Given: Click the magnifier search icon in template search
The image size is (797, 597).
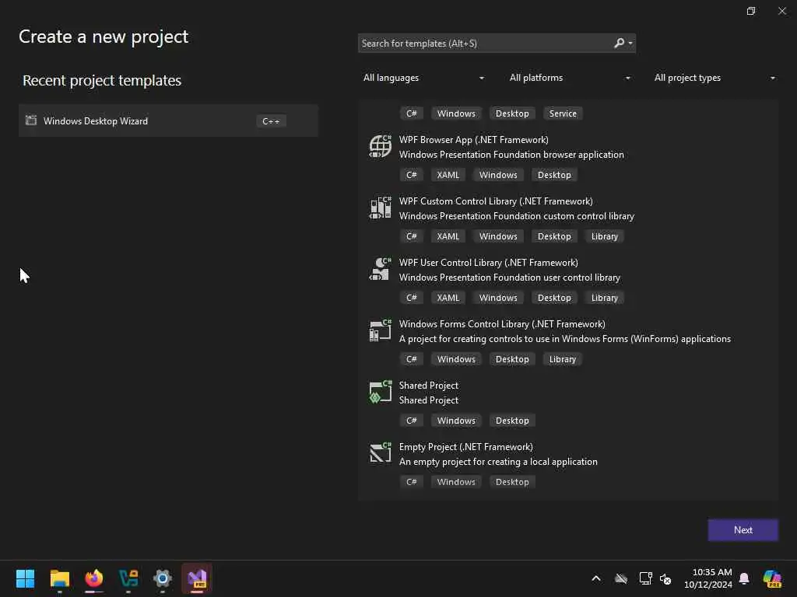Looking at the screenshot, I should (619, 44).
